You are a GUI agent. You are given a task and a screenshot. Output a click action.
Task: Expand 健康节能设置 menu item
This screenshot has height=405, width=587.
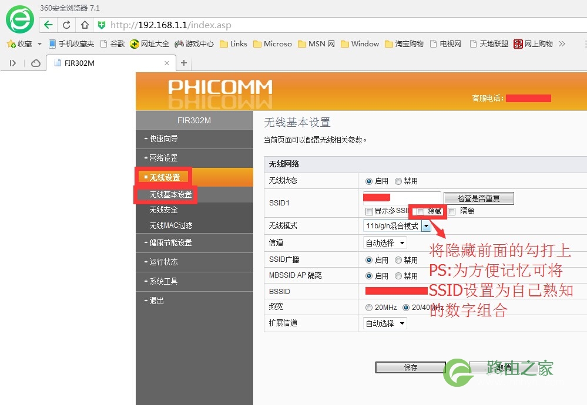(194, 242)
